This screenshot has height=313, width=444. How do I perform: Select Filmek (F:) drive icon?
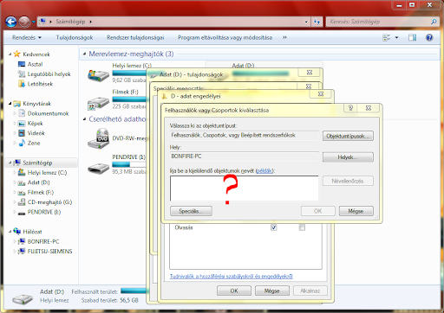[x=98, y=103]
